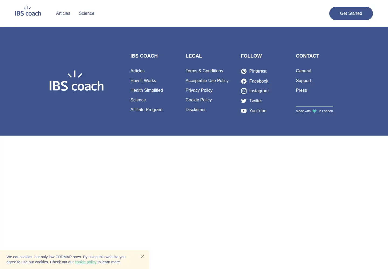Open General contact link
The width and height of the screenshot is (388, 269).
(x=303, y=71)
